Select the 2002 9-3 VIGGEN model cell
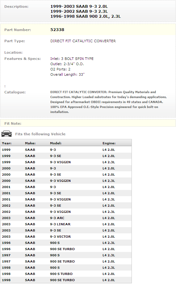 61,212
